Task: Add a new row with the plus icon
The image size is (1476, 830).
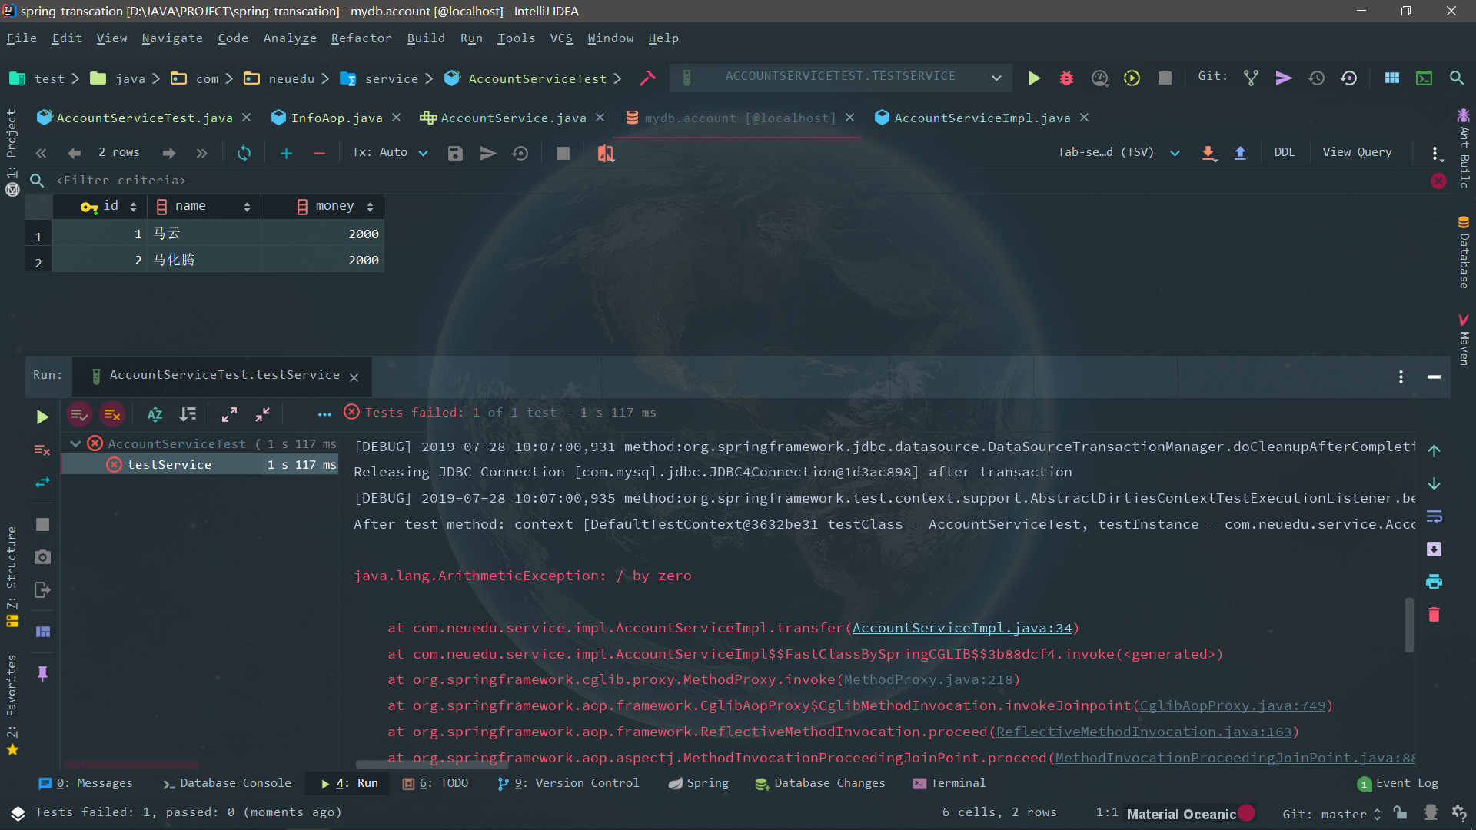Action: click(x=286, y=153)
